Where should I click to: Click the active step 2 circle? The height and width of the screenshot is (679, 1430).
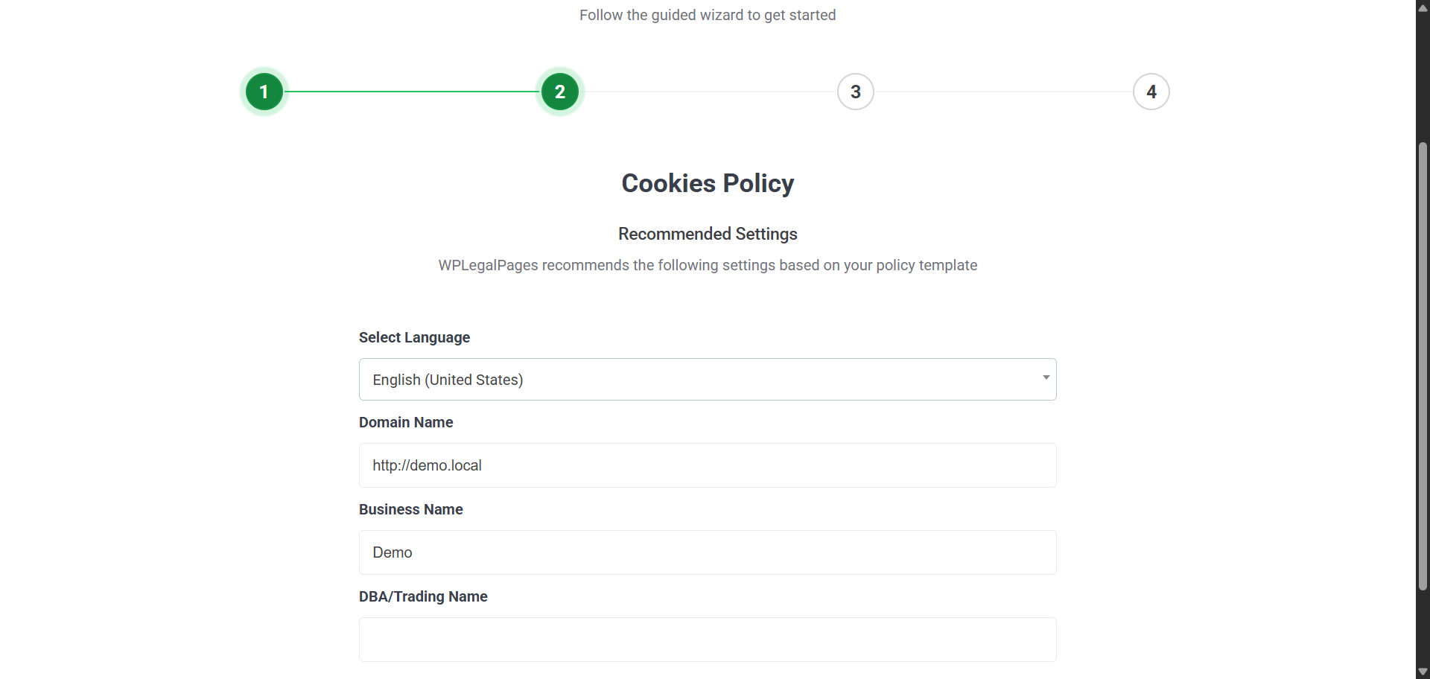[559, 92]
